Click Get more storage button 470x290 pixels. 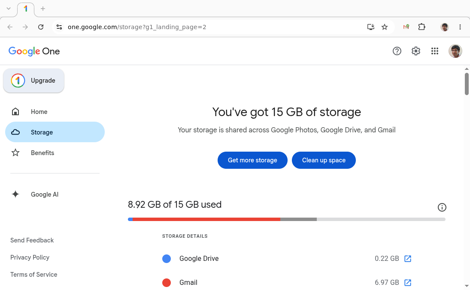(252, 160)
